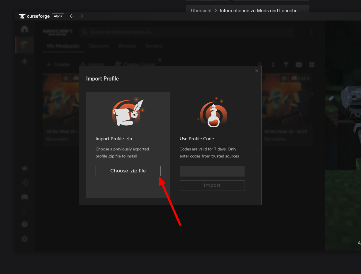Open the Minecraft game icon in the sidebar
Screen dimensions: 361x274
25,45
